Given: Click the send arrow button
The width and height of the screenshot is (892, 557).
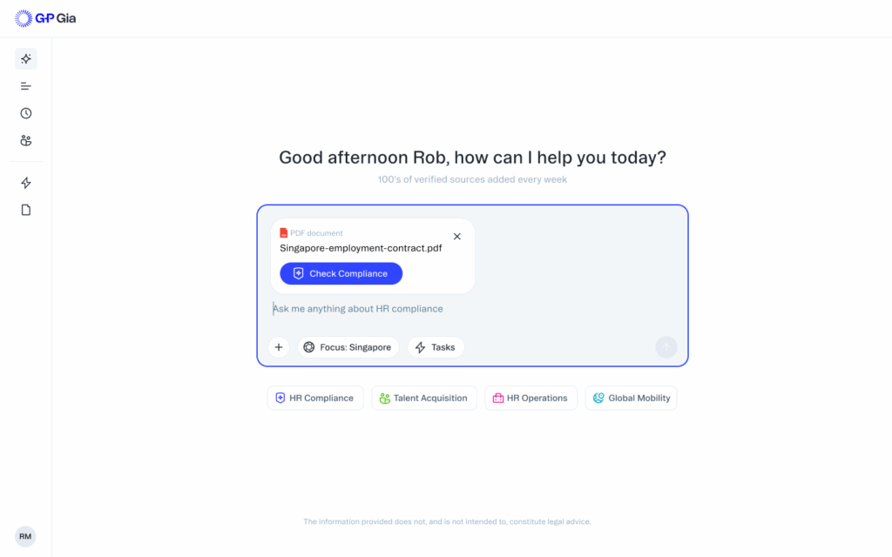Looking at the screenshot, I should coord(666,347).
